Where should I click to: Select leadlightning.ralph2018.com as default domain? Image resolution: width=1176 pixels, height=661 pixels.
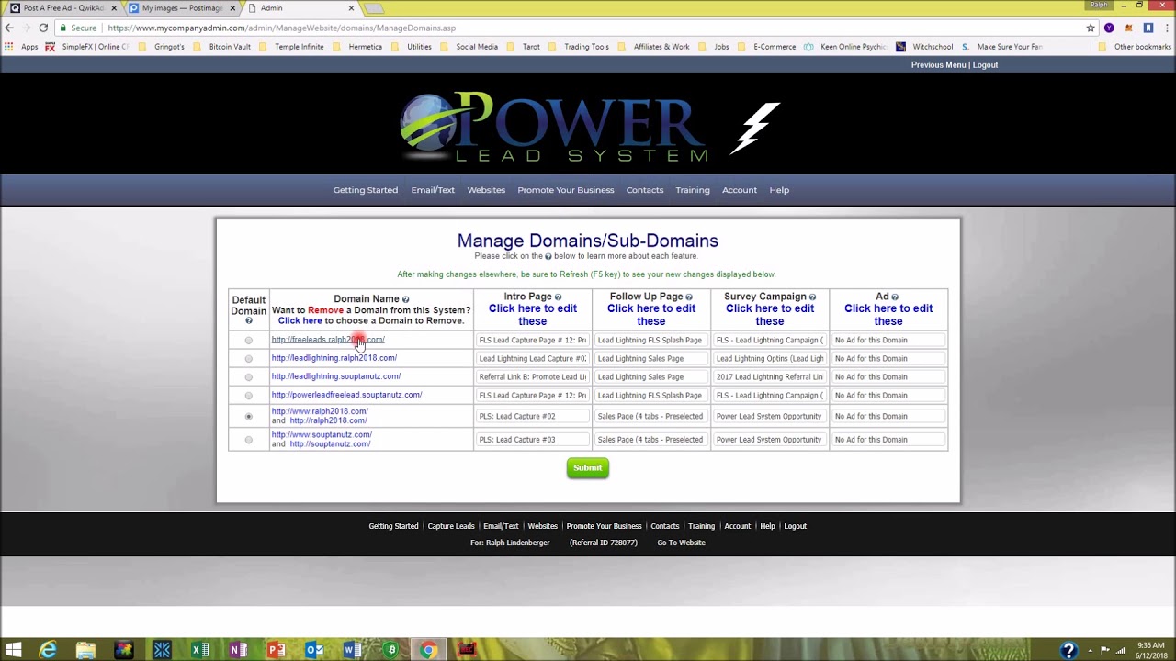(x=248, y=359)
